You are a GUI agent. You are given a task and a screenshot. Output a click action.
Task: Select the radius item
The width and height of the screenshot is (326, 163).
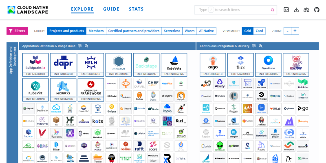(x=126, y=146)
